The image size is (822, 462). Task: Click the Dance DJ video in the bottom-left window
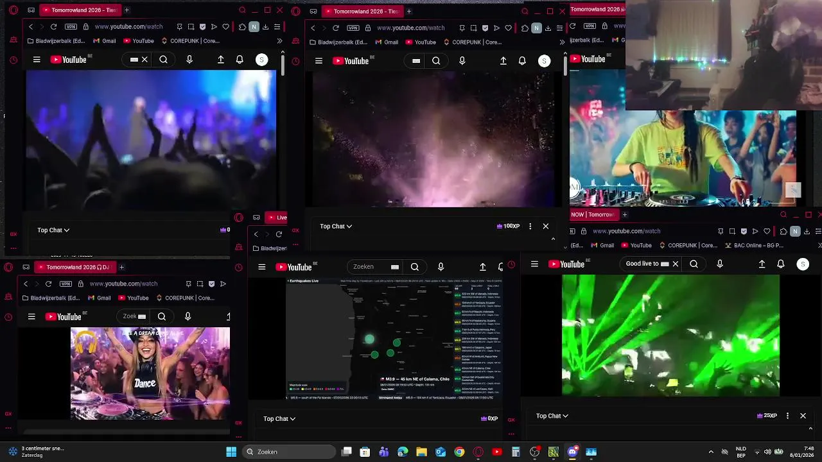click(x=150, y=373)
